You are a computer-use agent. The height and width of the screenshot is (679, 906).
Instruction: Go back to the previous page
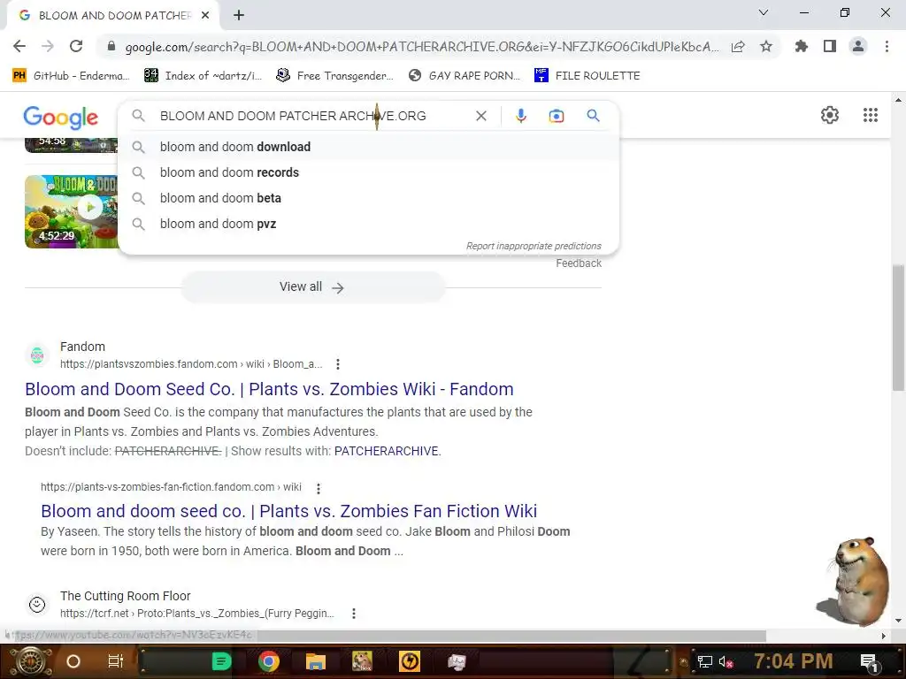(19, 46)
